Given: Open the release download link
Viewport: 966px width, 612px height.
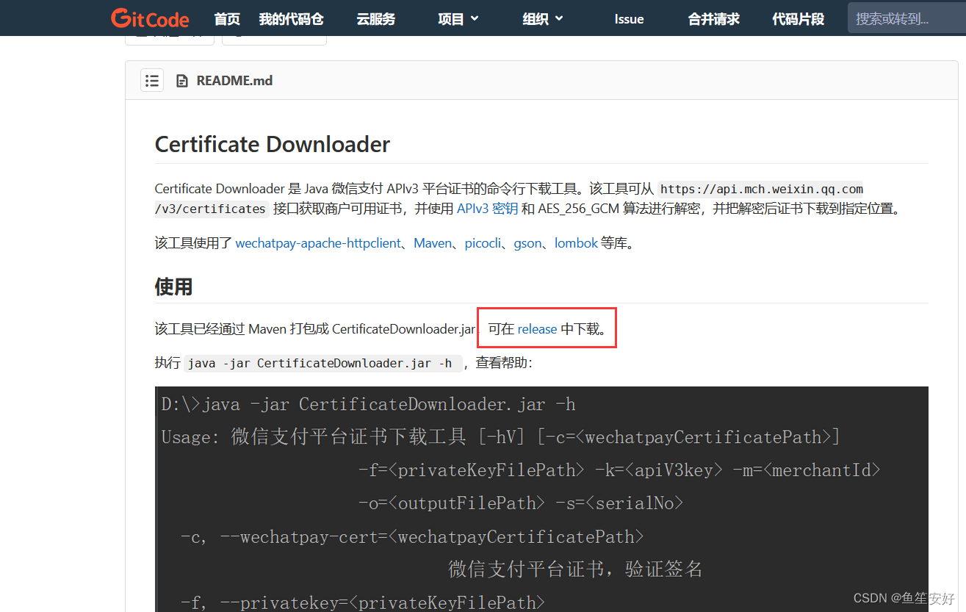Looking at the screenshot, I should click(x=537, y=329).
